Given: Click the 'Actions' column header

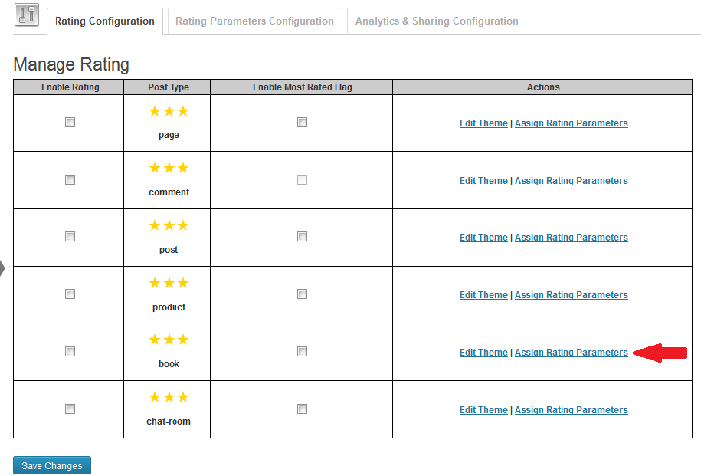Looking at the screenshot, I should [543, 87].
